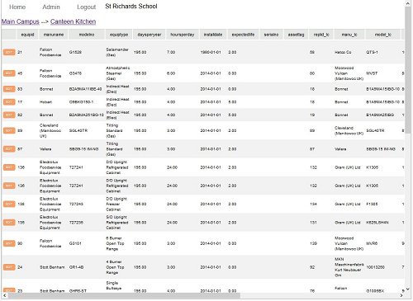Click the vertical scrollbar down arrow
This screenshot has width=413, height=301.
(x=408, y=289)
